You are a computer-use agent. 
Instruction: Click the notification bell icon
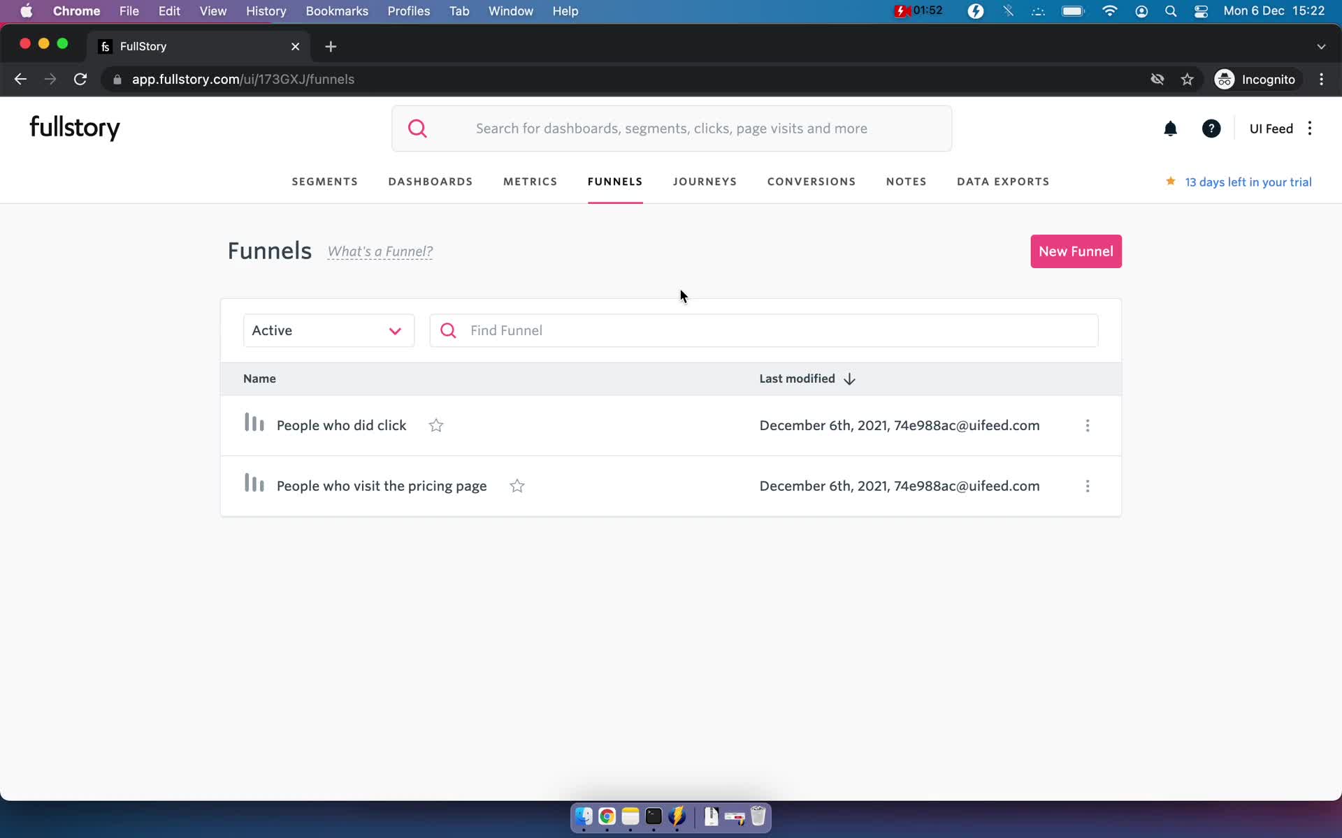tap(1170, 127)
